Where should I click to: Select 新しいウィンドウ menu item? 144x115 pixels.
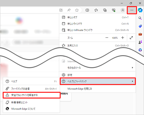point(97,24)
